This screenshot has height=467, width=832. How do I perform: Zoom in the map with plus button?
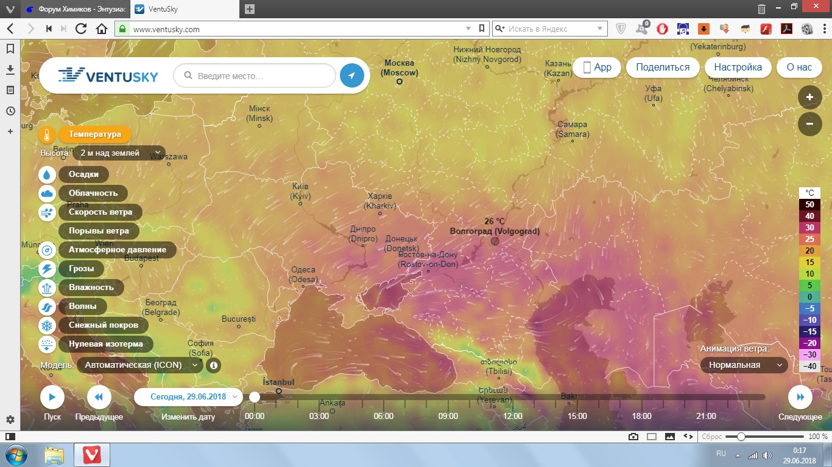809,97
